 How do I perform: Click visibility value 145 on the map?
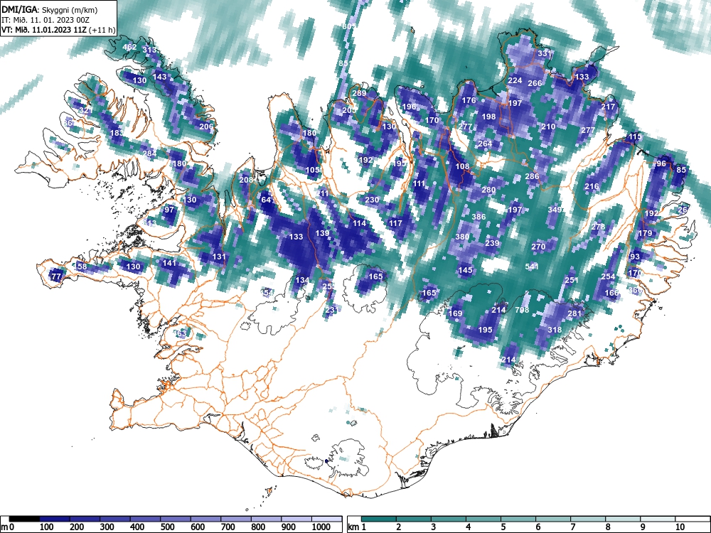465,270
